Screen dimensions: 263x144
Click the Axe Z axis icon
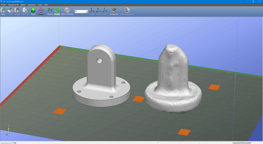click(105, 10)
